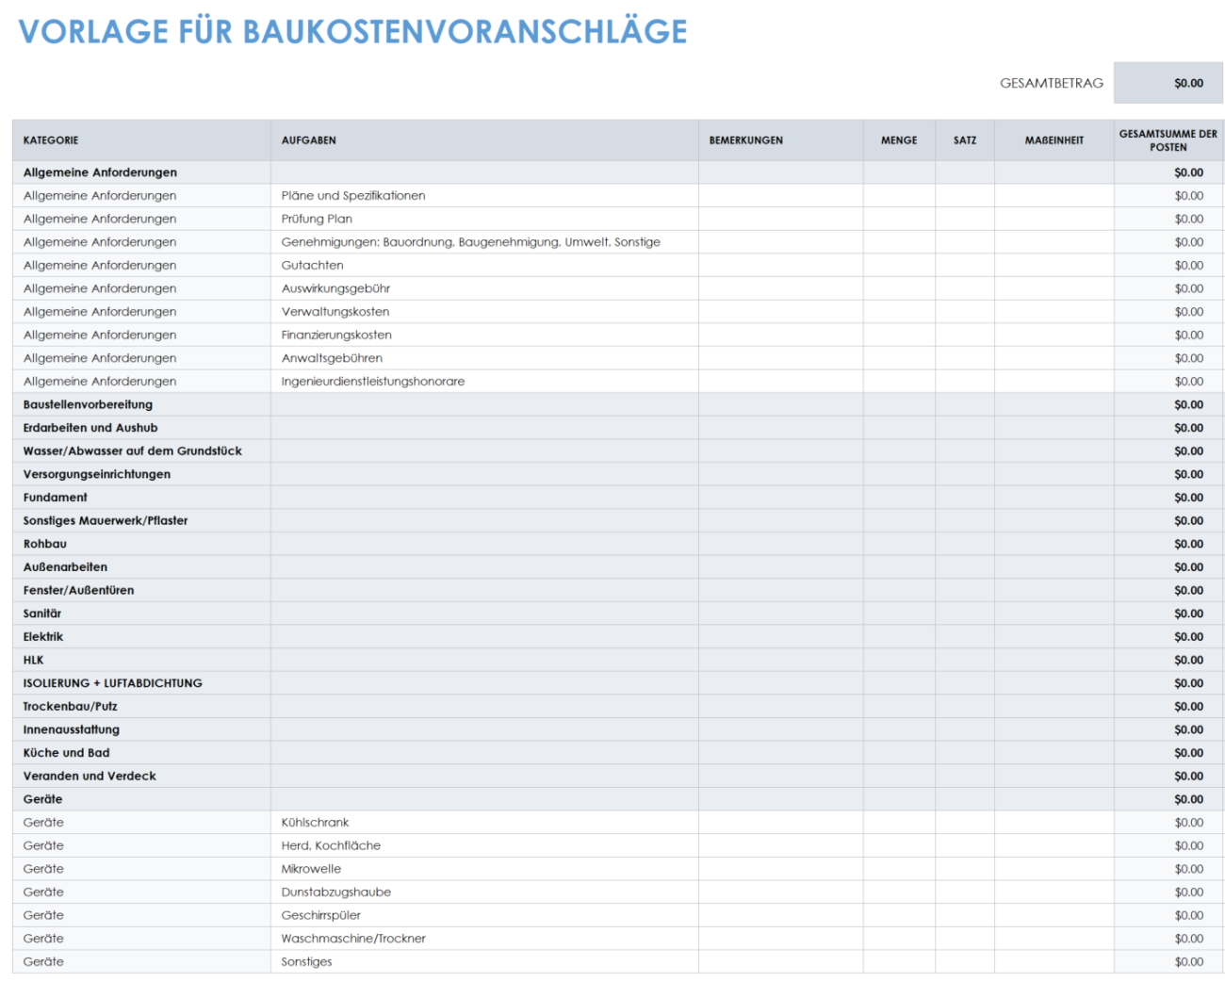The image size is (1225, 982).
Task: Click the Mikrowelle task cell
Action: coord(311,868)
